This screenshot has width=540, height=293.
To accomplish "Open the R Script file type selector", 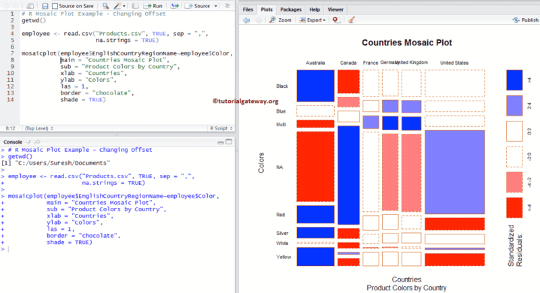I will (221, 128).
